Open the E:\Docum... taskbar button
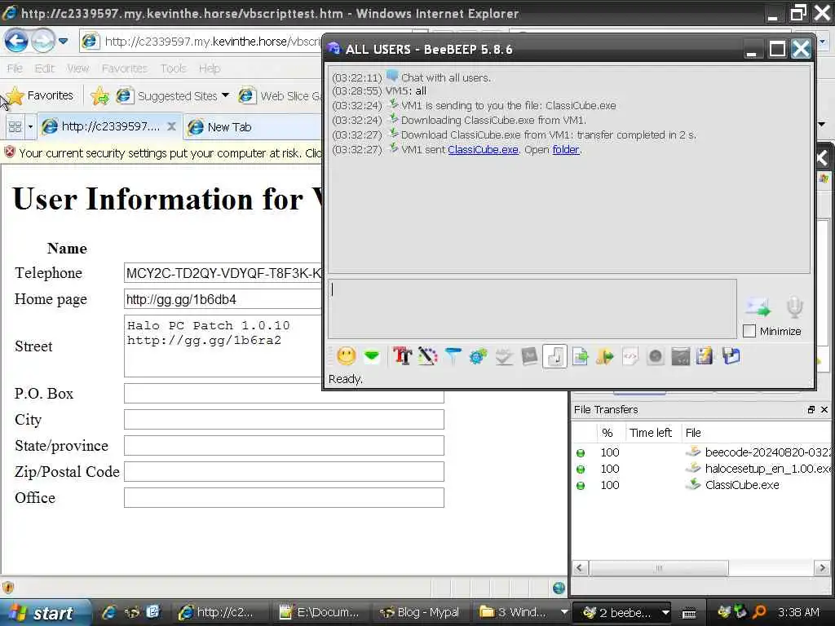Screen dimensions: 835x626 tap(320, 613)
